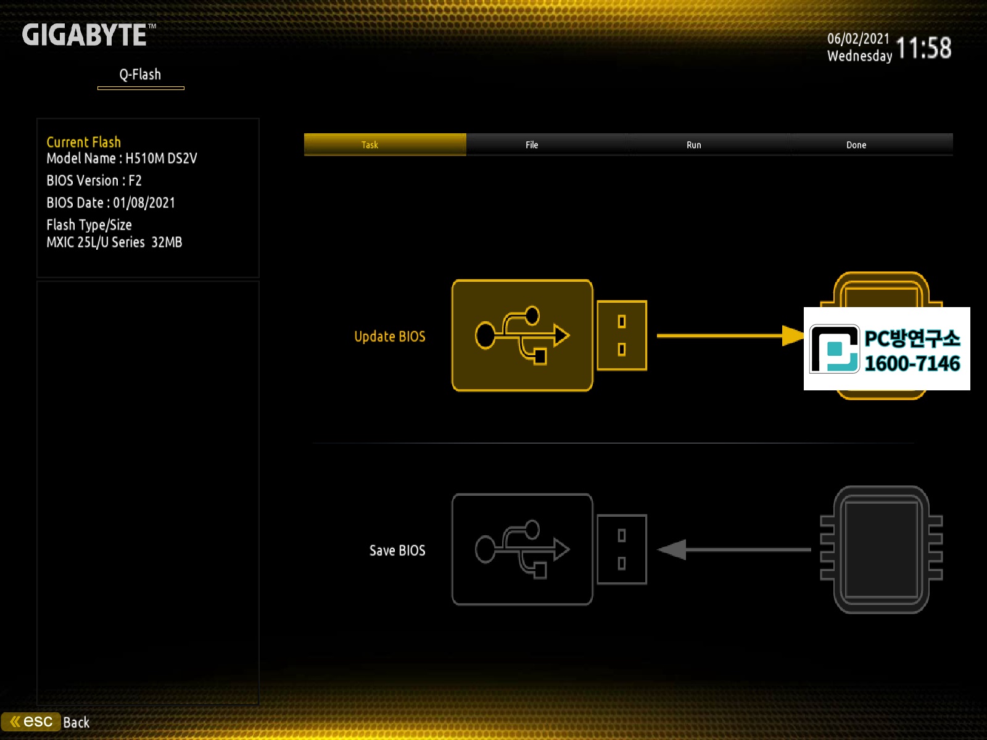Click BIOS Date : 01/08/2021 text
The image size is (987, 740).
(111, 203)
